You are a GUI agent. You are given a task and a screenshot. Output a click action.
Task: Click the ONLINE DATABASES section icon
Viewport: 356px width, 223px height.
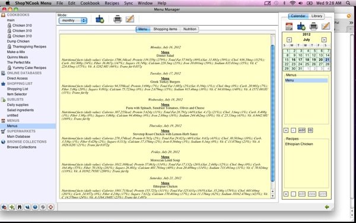point(3,73)
